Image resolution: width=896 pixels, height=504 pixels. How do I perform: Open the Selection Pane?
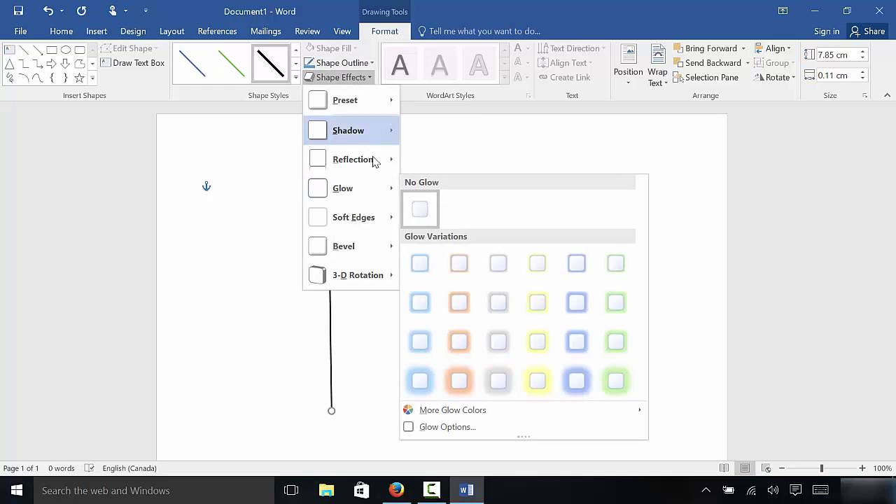point(706,77)
